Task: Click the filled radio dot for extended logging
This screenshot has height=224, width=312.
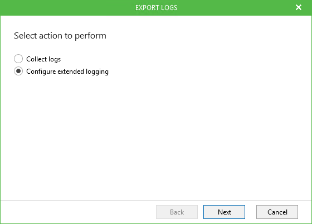Action: click(18, 71)
